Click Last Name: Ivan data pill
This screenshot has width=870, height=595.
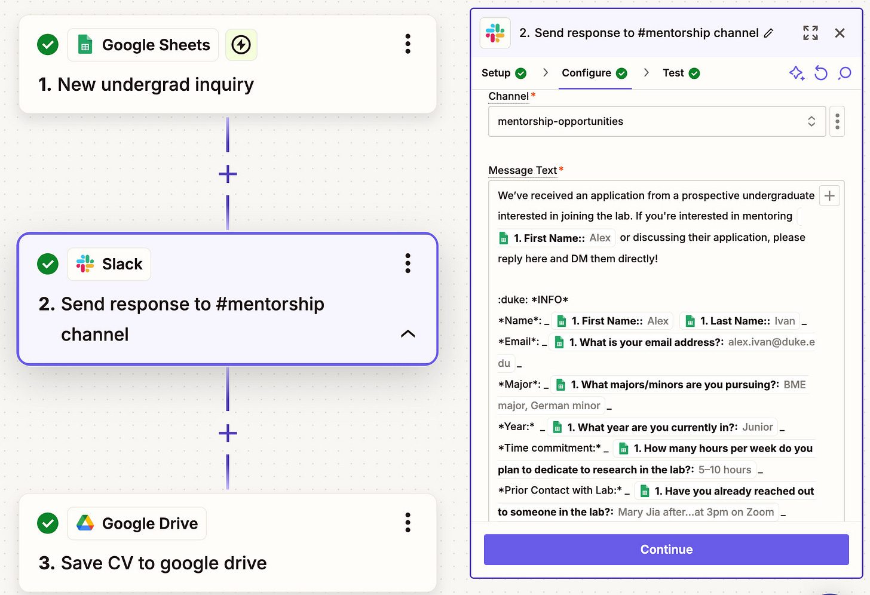coord(741,321)
